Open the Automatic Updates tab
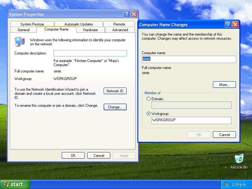 [79, 24]
